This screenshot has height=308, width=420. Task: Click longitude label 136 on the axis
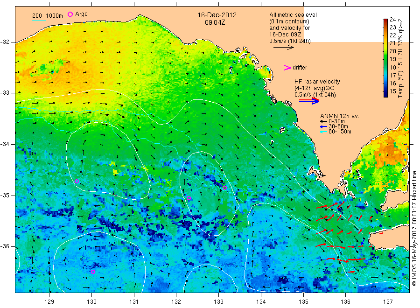(x=345, y=301)
